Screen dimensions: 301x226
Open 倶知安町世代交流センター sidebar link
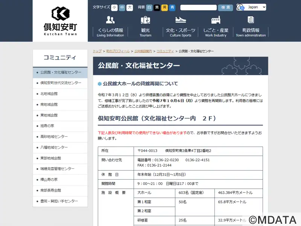pos(60,83)
